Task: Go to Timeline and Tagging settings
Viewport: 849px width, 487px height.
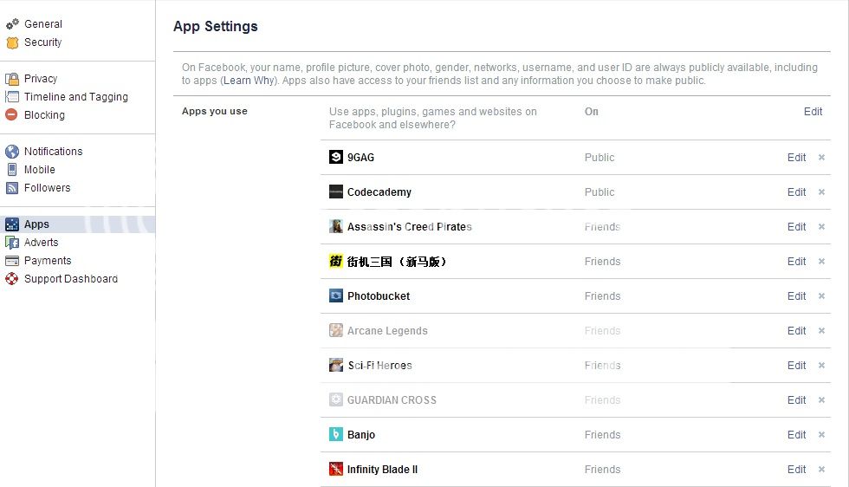Action: point(76,97)
